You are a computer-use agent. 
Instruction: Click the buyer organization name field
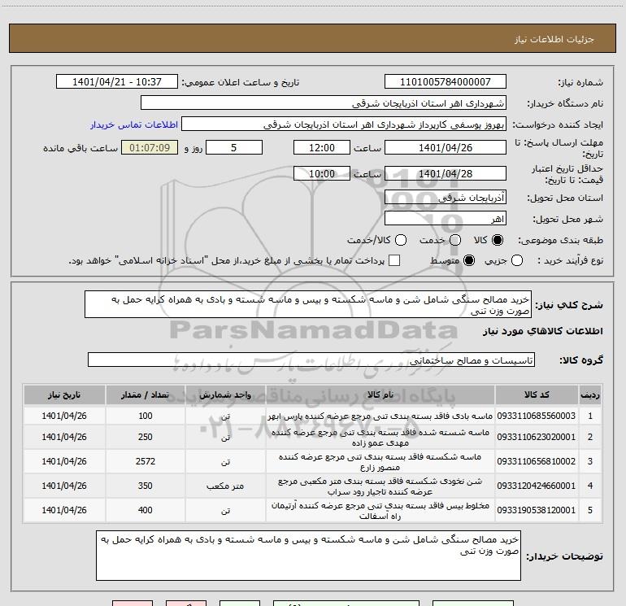(324, 103)
